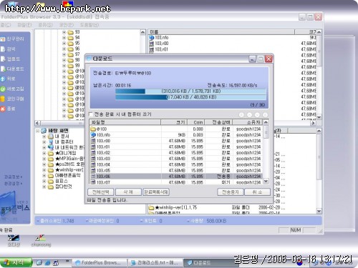Expand the 내 문서 tree node
Viewport: 358px width, 268px height.
point(44,137)
